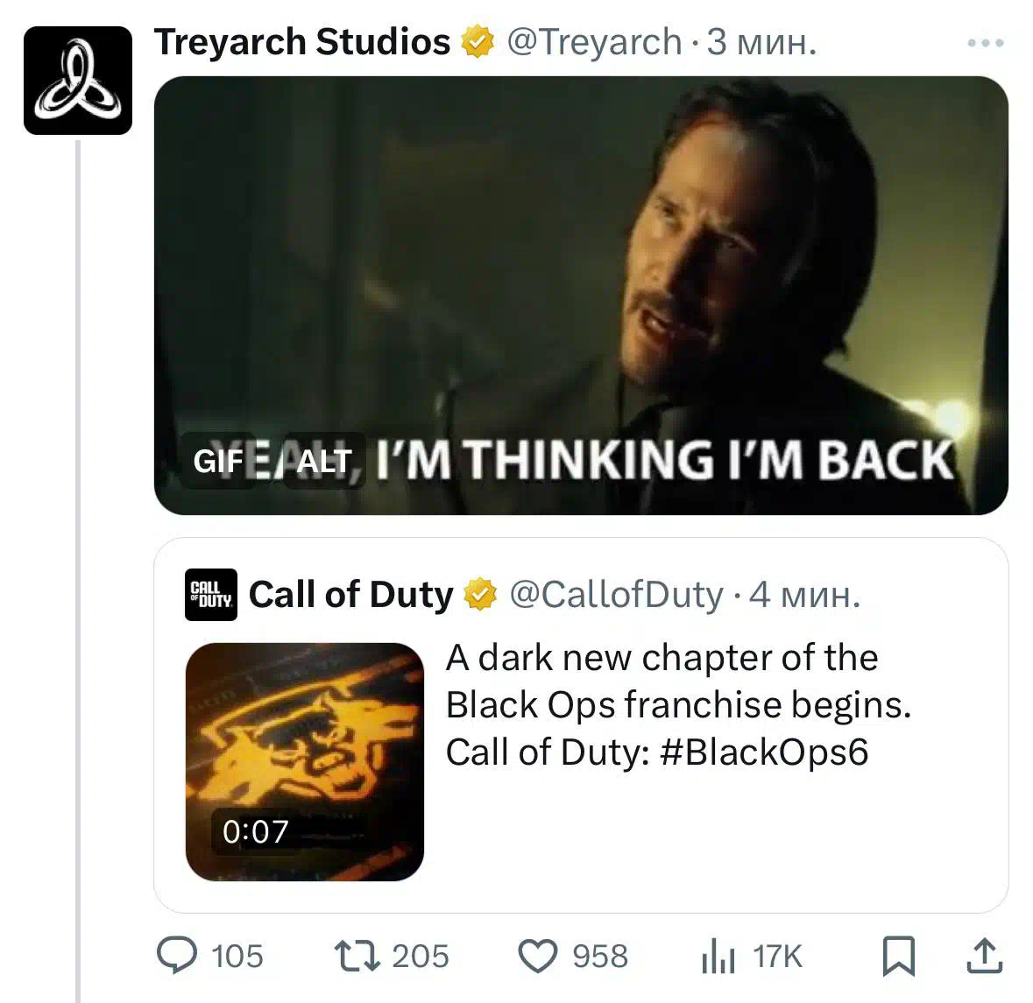
Task: Open the Keanu Reeves GIF media
Action: tap(581, 296)
